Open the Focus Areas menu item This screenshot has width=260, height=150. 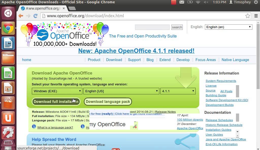tap(206, 60)
